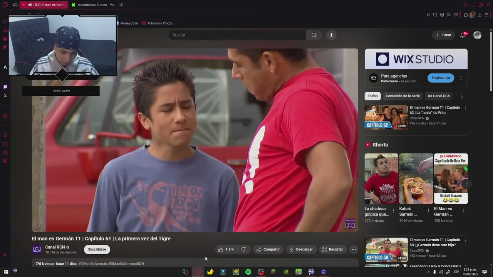The width and height of the screenshot is (493, 277).
Task: Open YouTube notifications bell
Action: click(463, 35)
